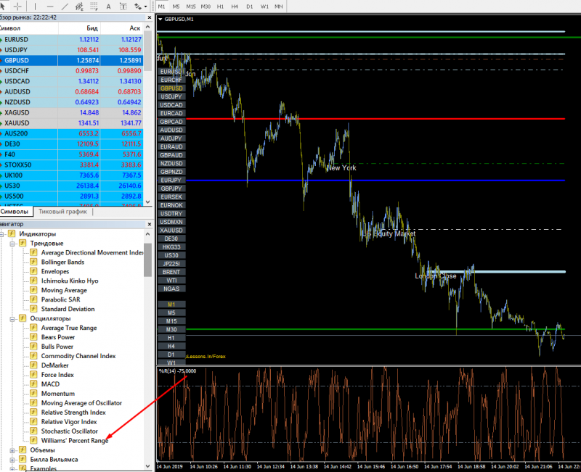
Task: Click the Navigator scrollbar down arrow
Action: pyautogui.click(x=148, y=466)
